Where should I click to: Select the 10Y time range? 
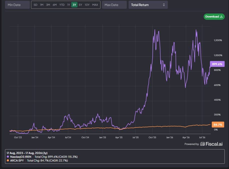tap(87, 5)
